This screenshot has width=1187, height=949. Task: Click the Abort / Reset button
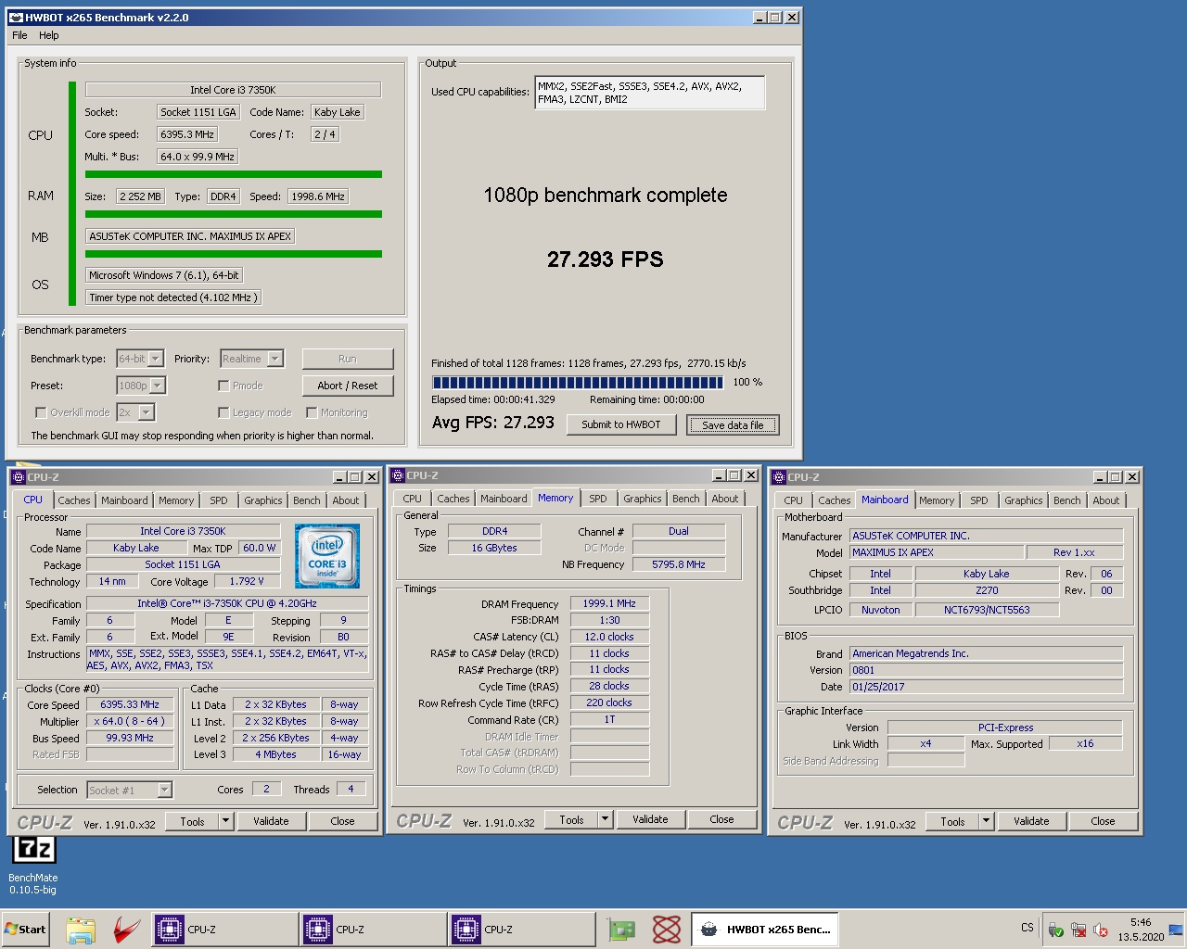(x=348, y=386)
